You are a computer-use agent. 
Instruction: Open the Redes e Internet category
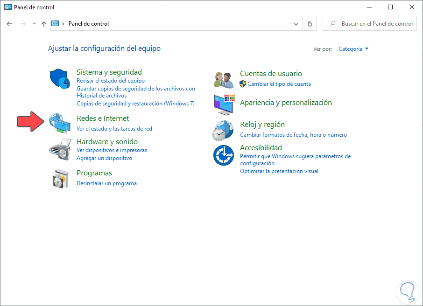point(103,118)
